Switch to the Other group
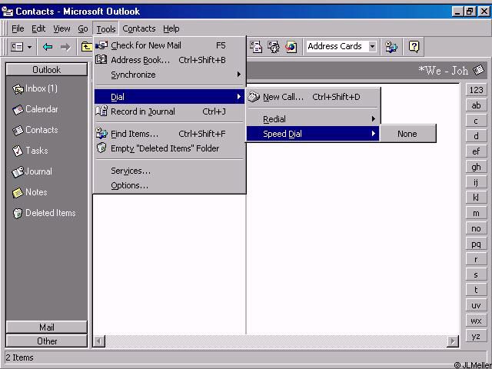 [46, 341]
